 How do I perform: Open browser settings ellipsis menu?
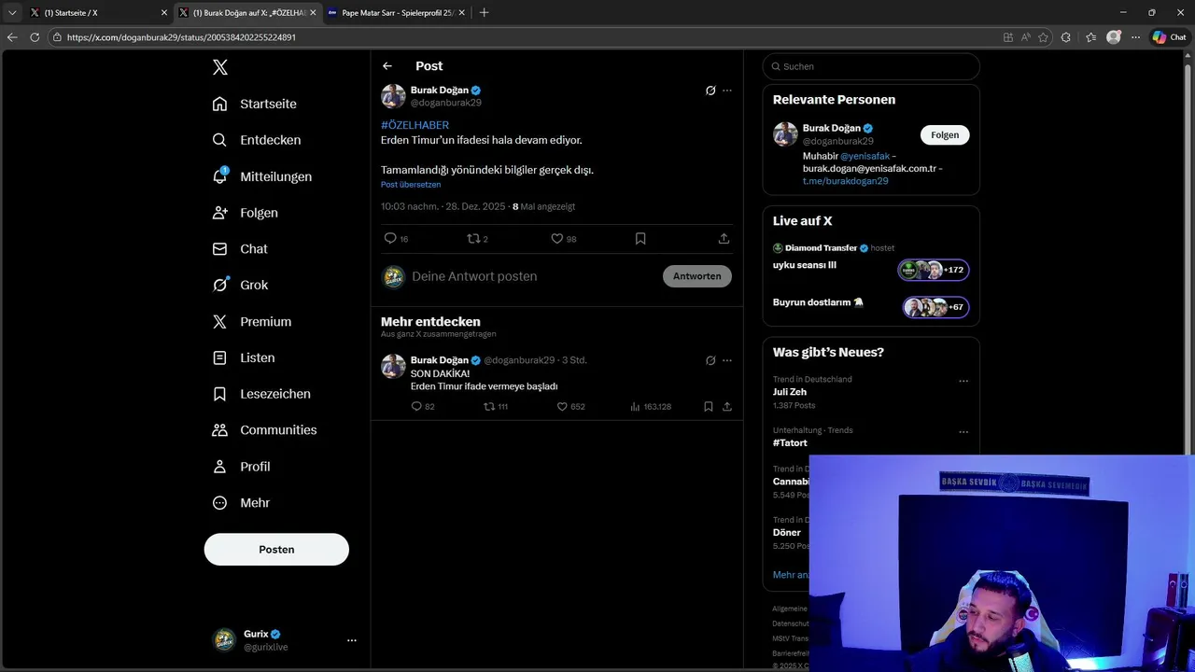click(1135, 37)
